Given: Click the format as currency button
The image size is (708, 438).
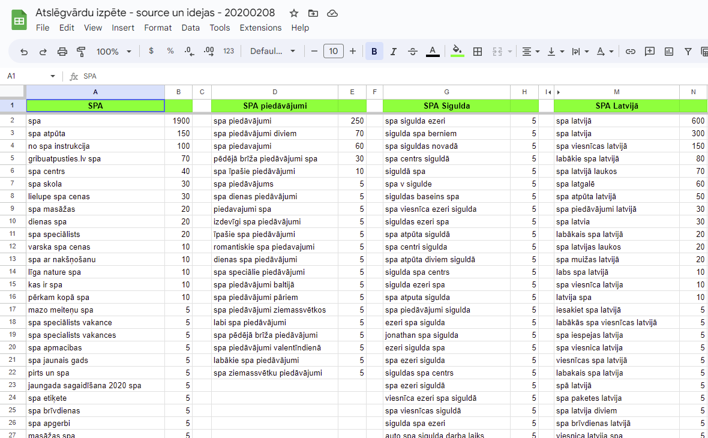Looking at the screenshot, I should click(x=151, y=52).
